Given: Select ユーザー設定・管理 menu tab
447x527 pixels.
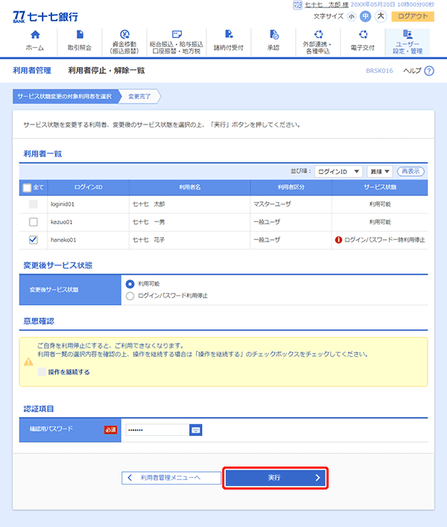Looking at the screenshot, I should point(408,42).
